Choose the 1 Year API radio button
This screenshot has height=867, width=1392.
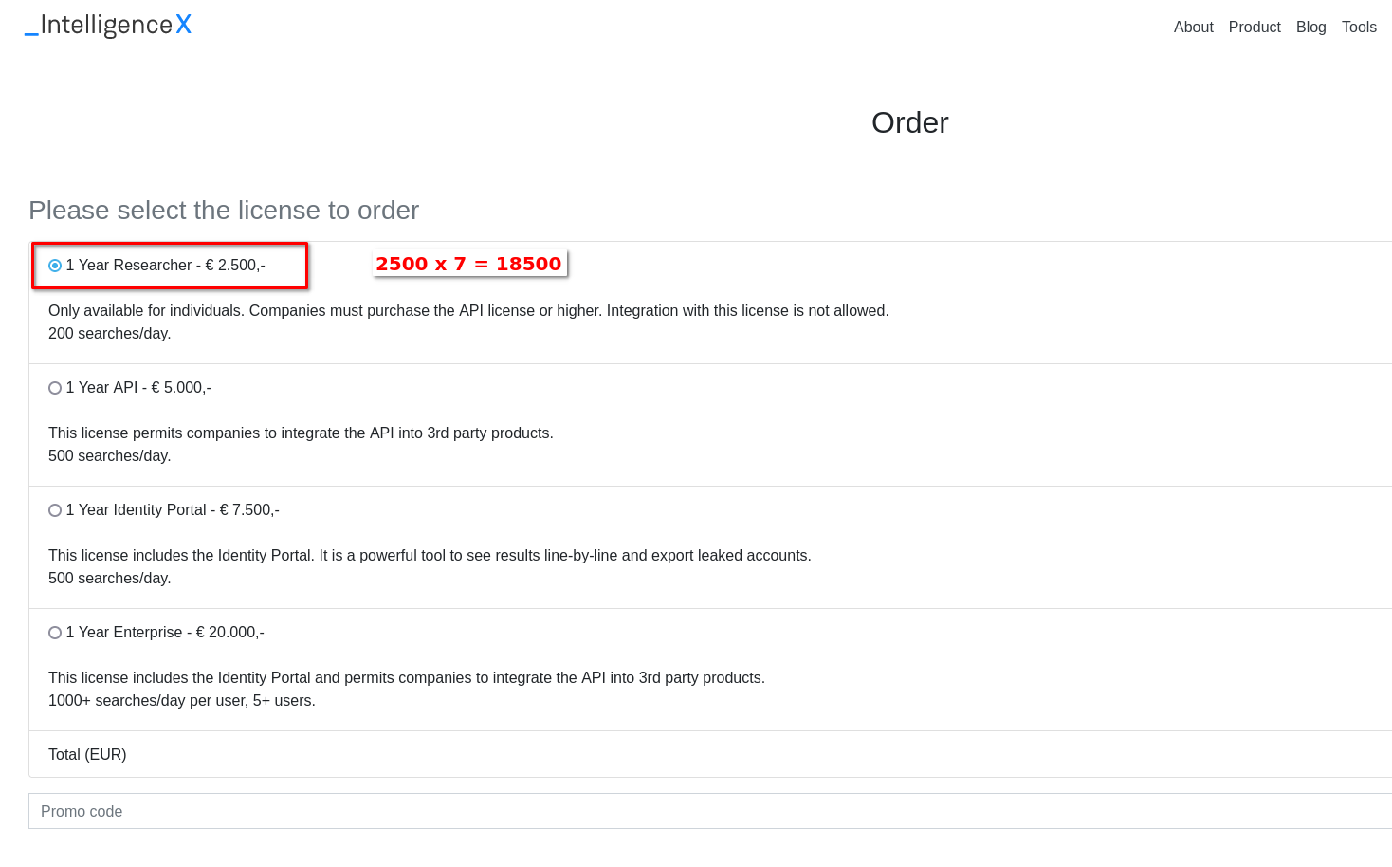coord(55,388)
